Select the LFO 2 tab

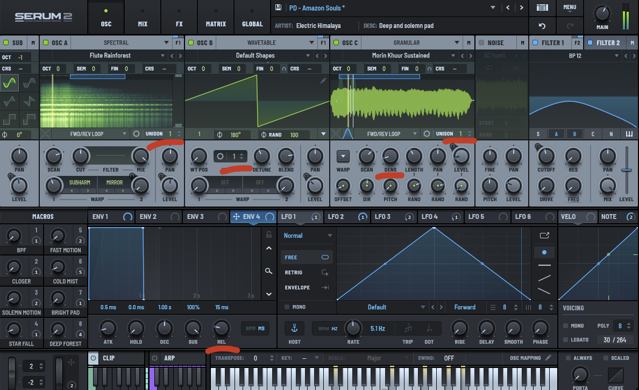tap(347, 217)
